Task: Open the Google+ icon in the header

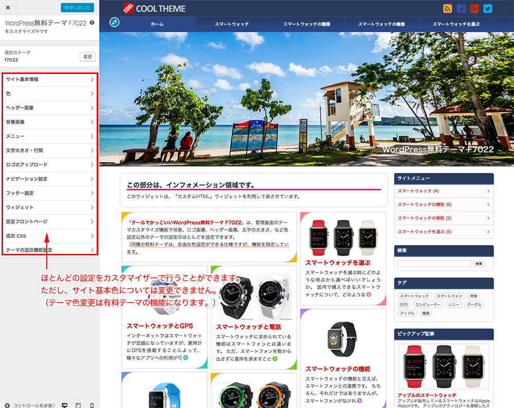Action: pyautogui.click(x=474, y=9)
